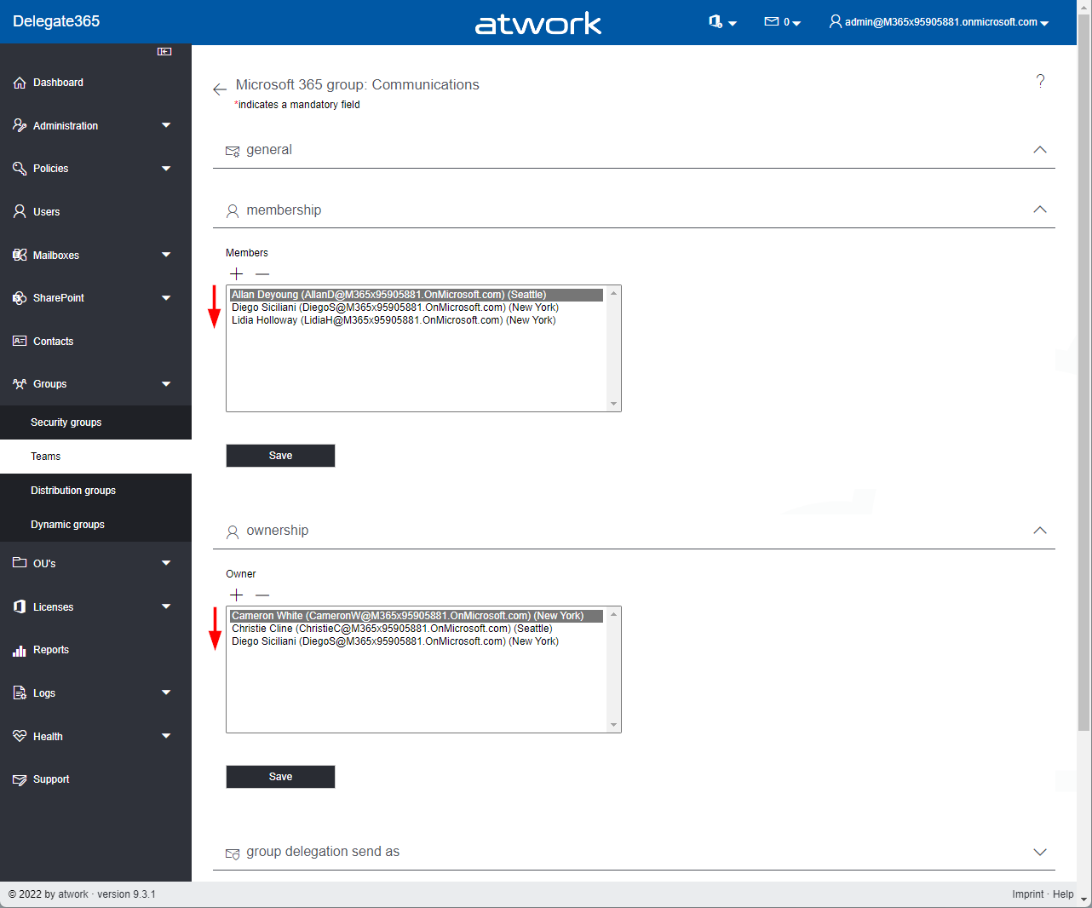Select Teams submenu item
1092x908 pixels.
(95, 457)
